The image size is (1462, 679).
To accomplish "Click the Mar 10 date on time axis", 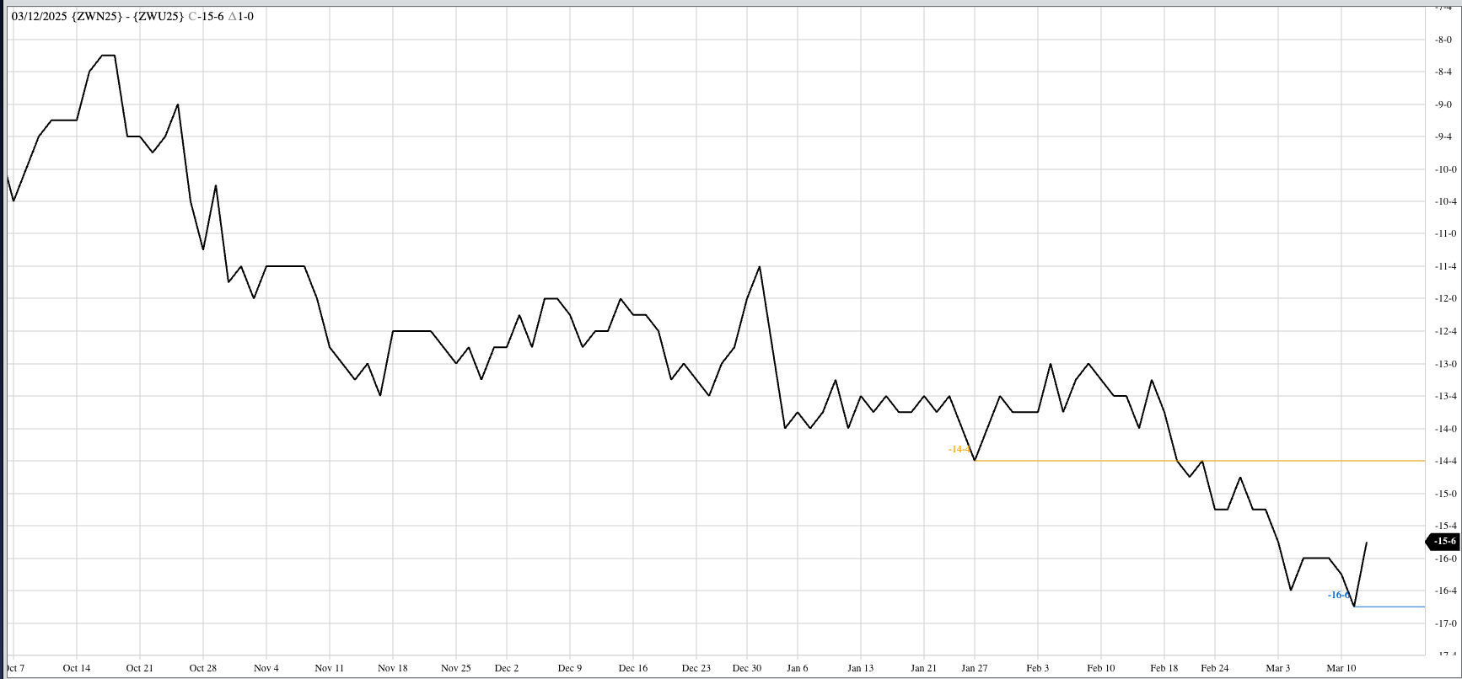I will (1341, 668).
